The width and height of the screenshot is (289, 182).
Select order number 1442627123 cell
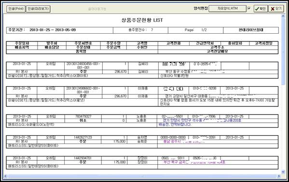[83, 137]
